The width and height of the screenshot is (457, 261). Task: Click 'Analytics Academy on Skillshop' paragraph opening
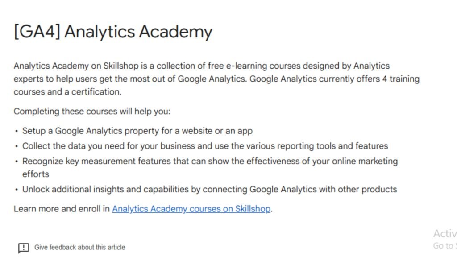pos(76,66)
